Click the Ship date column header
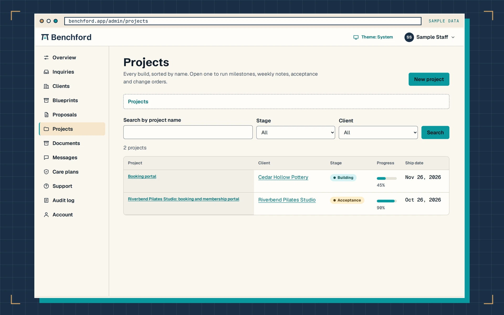This screenshot has width=504, height=315. click(x=414, y=163)
